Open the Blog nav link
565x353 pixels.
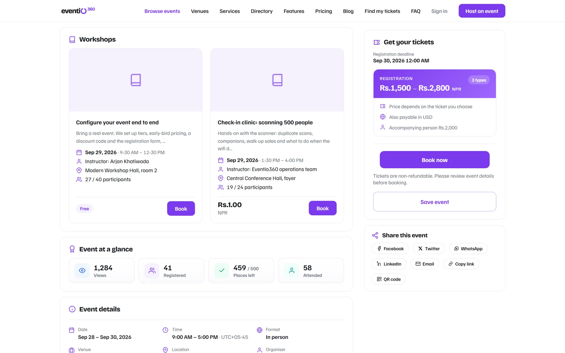348,11
